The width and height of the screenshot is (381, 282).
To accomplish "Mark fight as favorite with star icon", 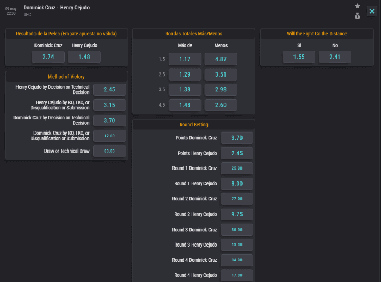I will tap(357, 6).
